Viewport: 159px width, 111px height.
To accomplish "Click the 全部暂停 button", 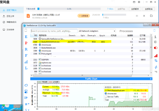I will tap(134, 9).
